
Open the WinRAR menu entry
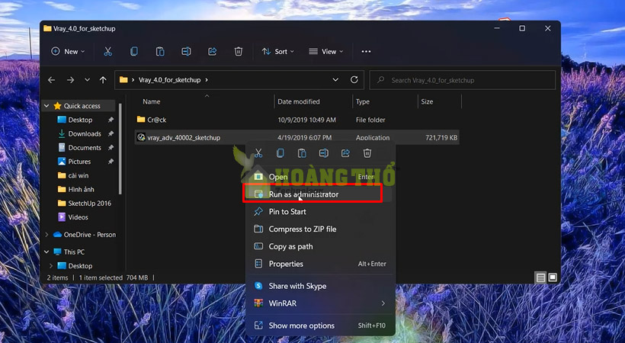(320, 303)
